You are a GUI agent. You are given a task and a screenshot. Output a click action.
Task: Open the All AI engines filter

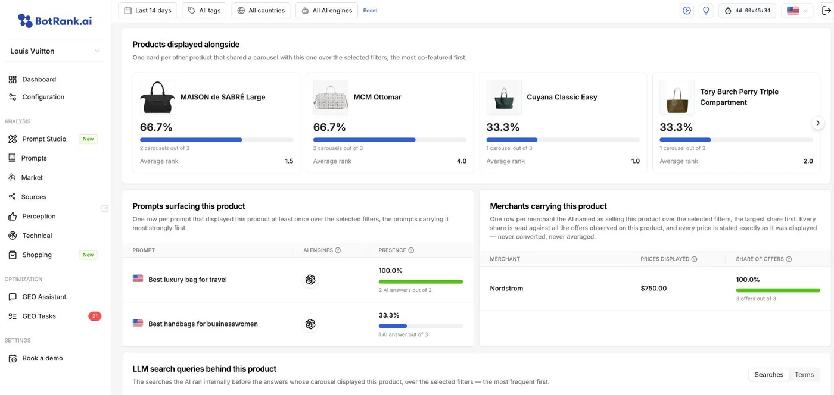pos(326,10)
